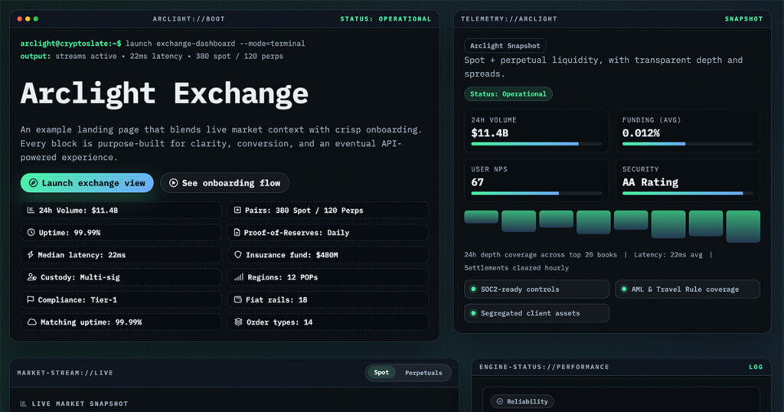Click the compass icon in Launch exchange view
The height and width of the screenshot is (412, 784).
pos(33,183)
